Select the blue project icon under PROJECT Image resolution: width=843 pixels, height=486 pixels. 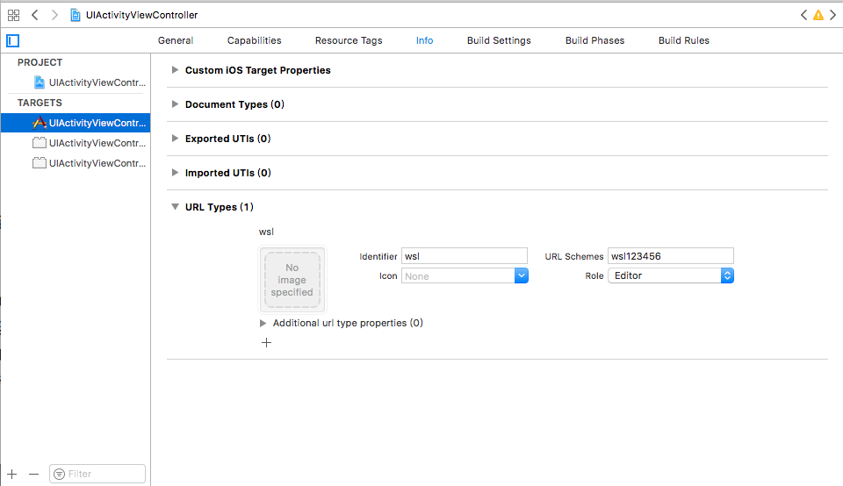tap(40, 82)
